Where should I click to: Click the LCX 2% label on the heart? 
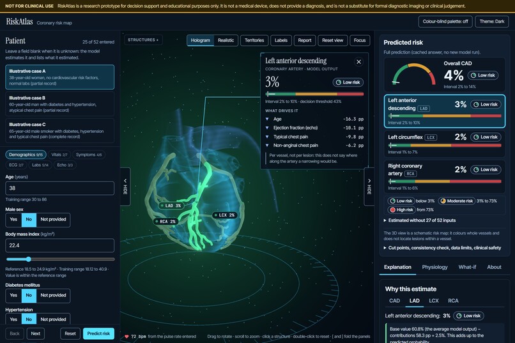click(225, 215)
